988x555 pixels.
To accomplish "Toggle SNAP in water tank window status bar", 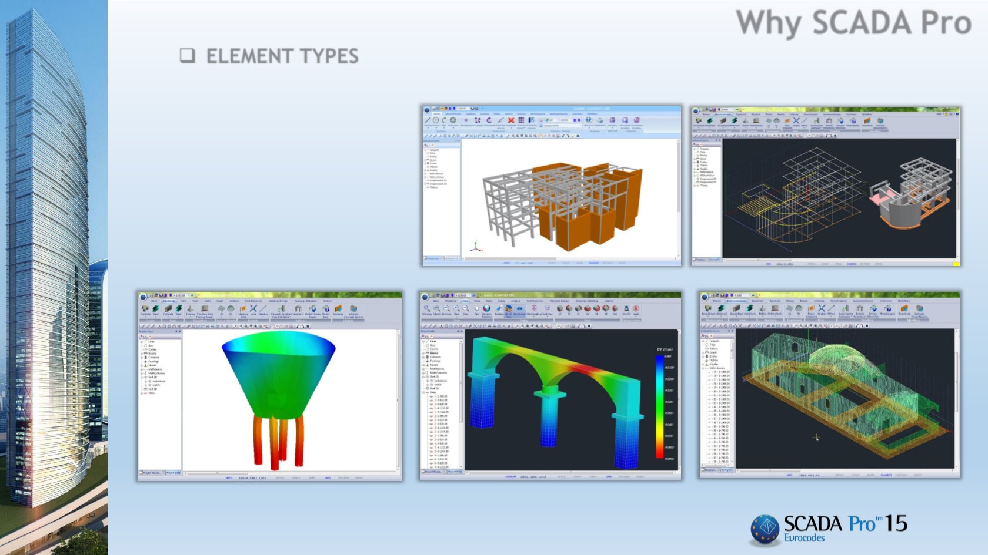I will tap(312, 477).
